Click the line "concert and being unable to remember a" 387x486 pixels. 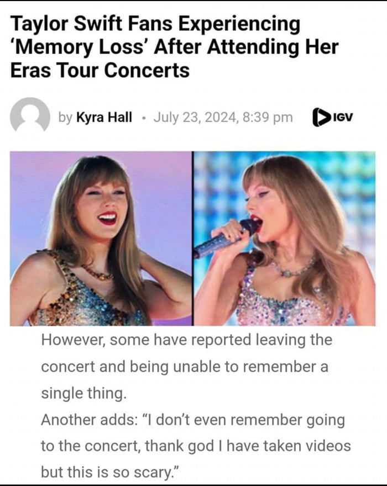(x=185, y=367)
